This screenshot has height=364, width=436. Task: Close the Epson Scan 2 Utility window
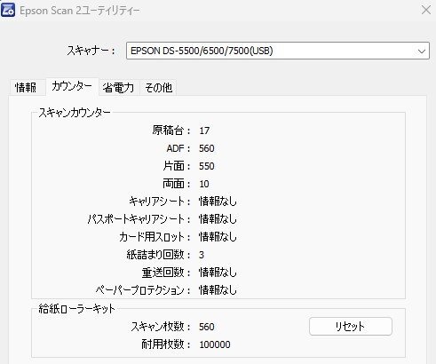pos(426,10)
